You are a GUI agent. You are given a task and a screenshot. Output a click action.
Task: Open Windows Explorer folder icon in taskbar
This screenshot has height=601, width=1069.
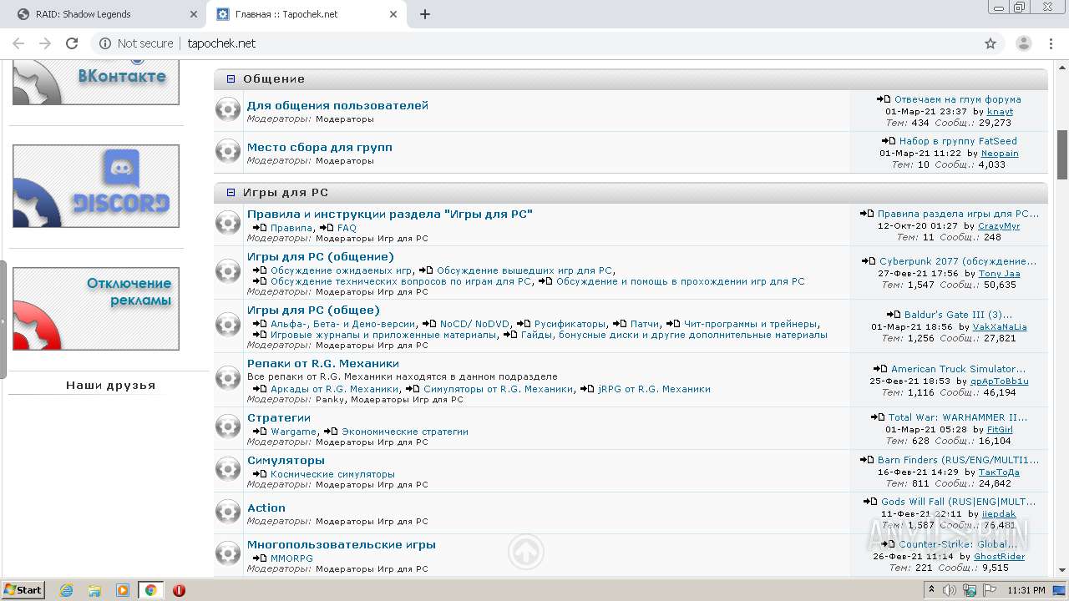(x=94, y=590)
